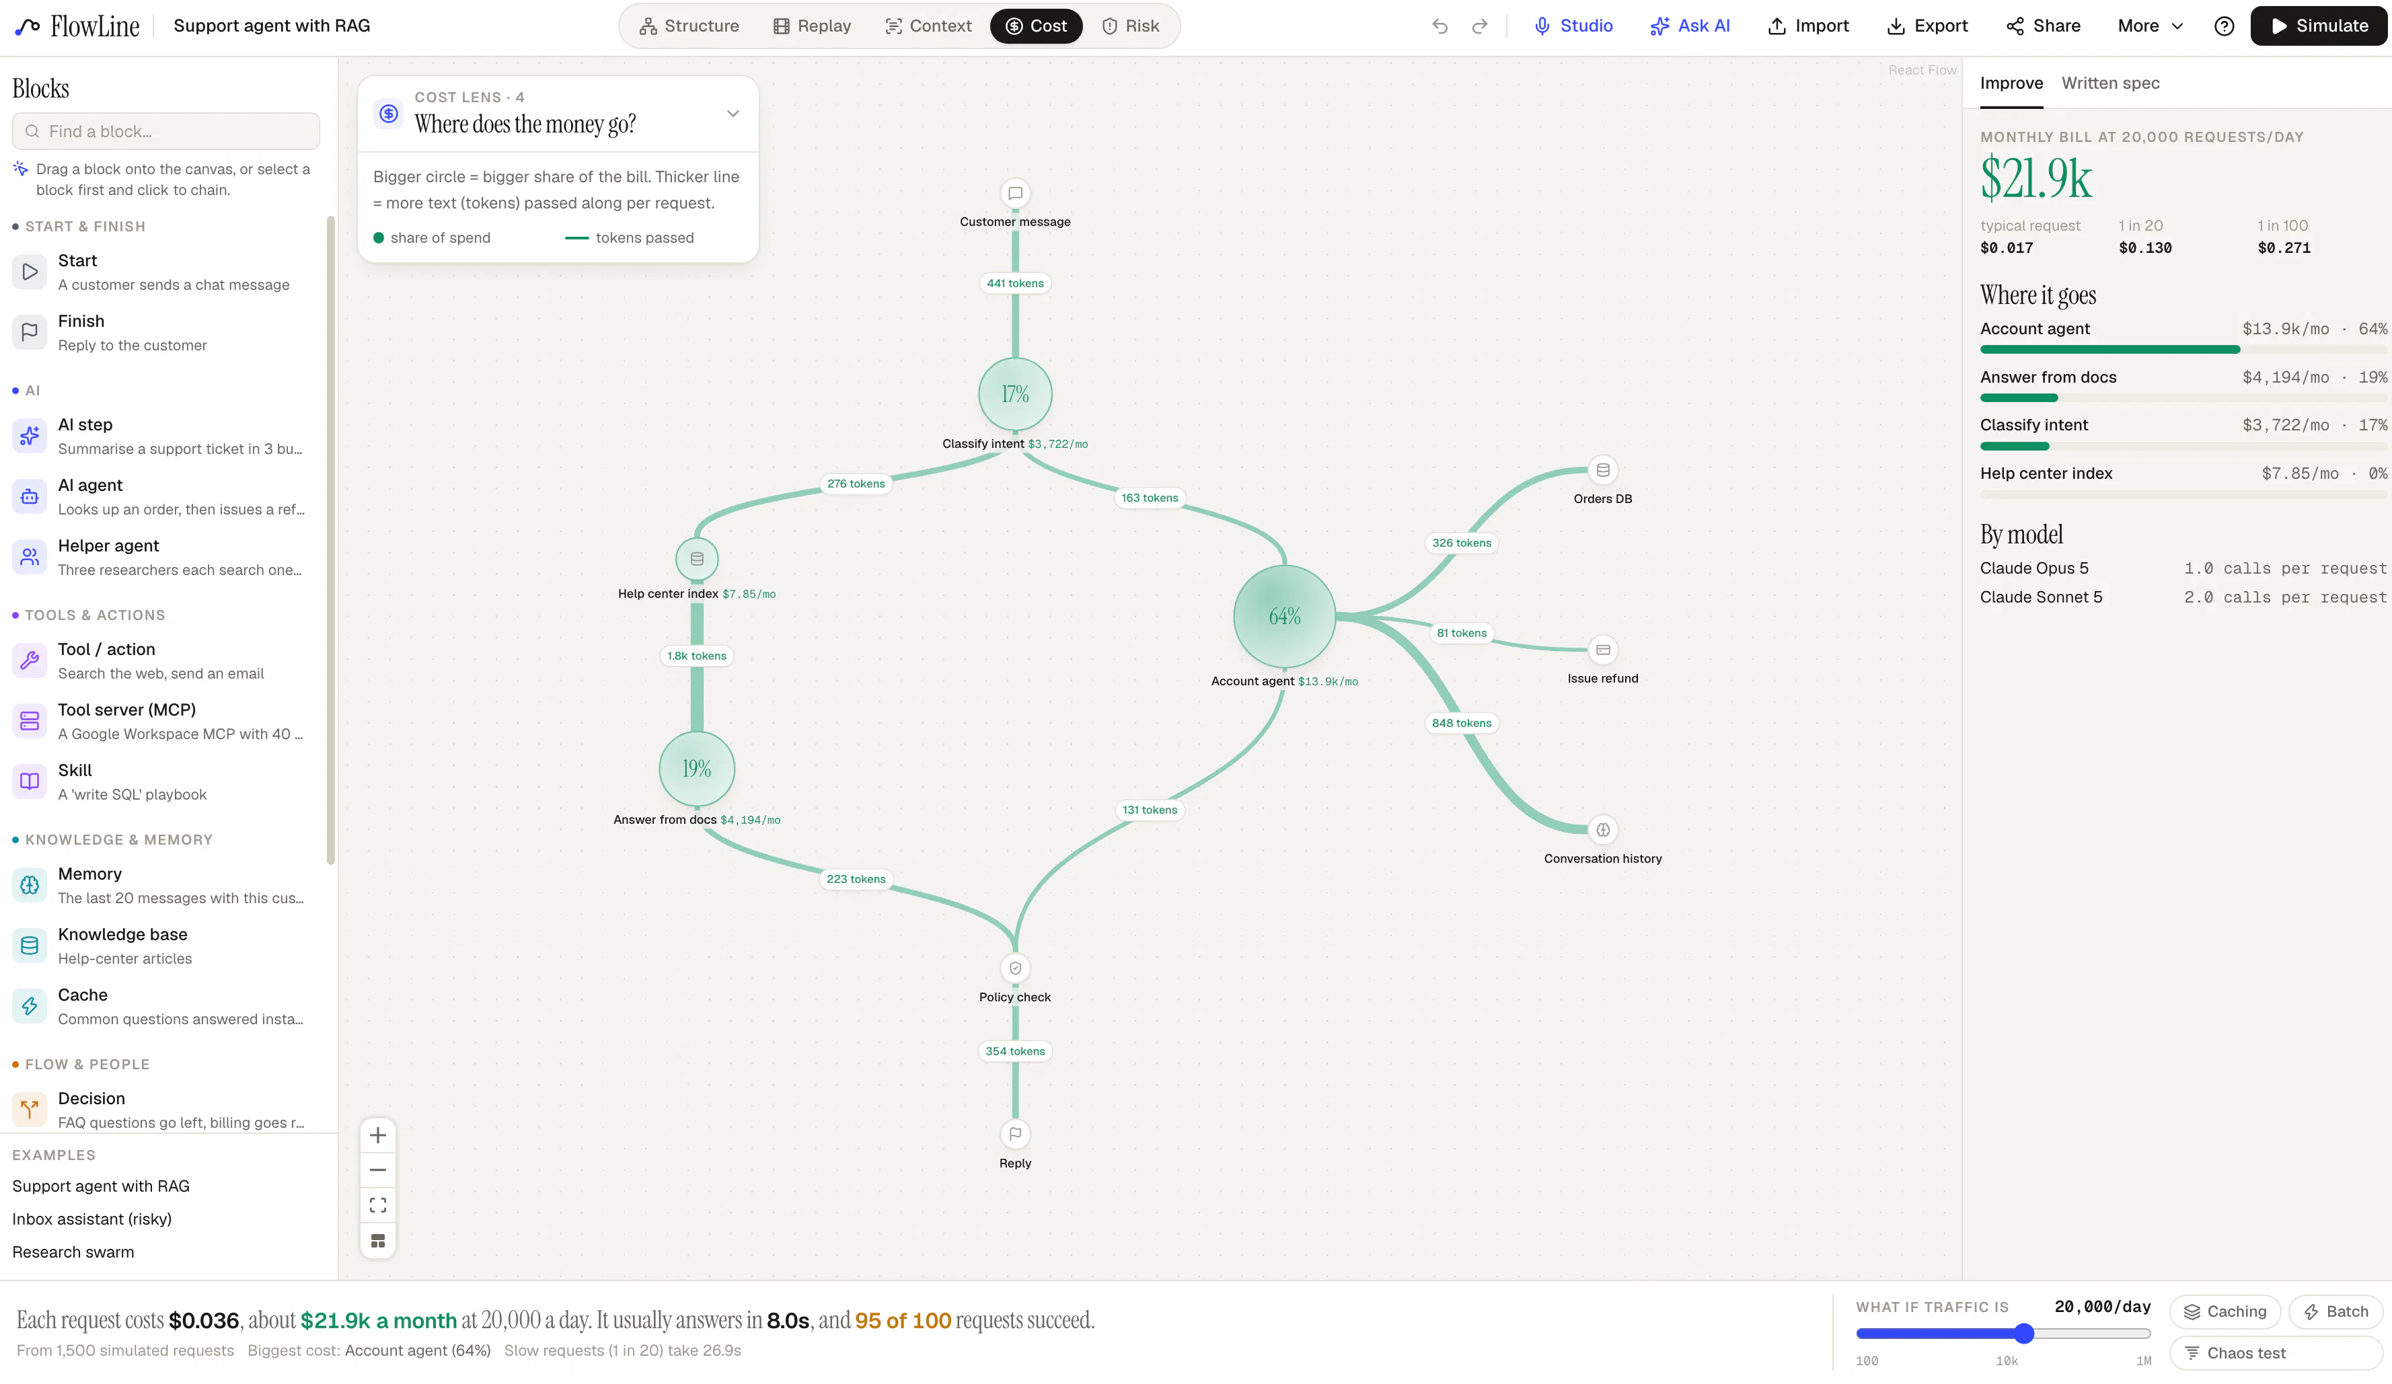This screenshot has width=2392, height=1384.
Task: Switch to the Context lens tab
Action: tap(928, 26)
